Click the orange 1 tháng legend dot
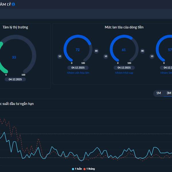The height and width of the screenshot is (172, 172). (x=85, y=169)
